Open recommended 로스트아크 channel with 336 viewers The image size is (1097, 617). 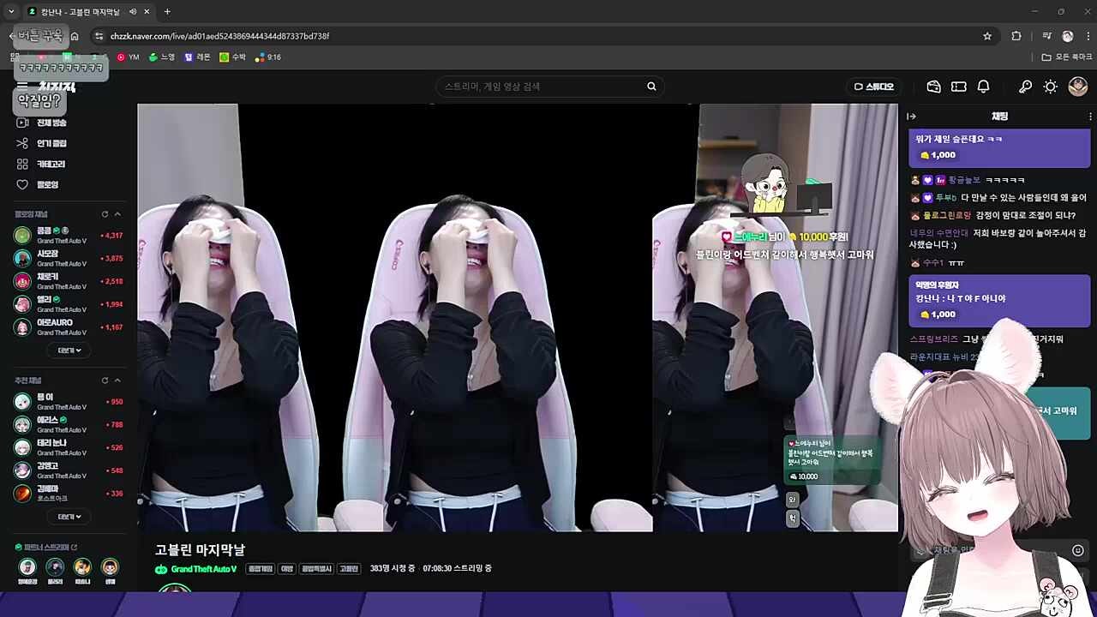tap(69, 494)
